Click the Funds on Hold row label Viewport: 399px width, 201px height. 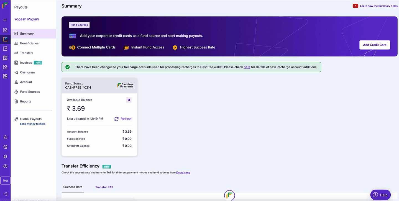coord(76,139)
